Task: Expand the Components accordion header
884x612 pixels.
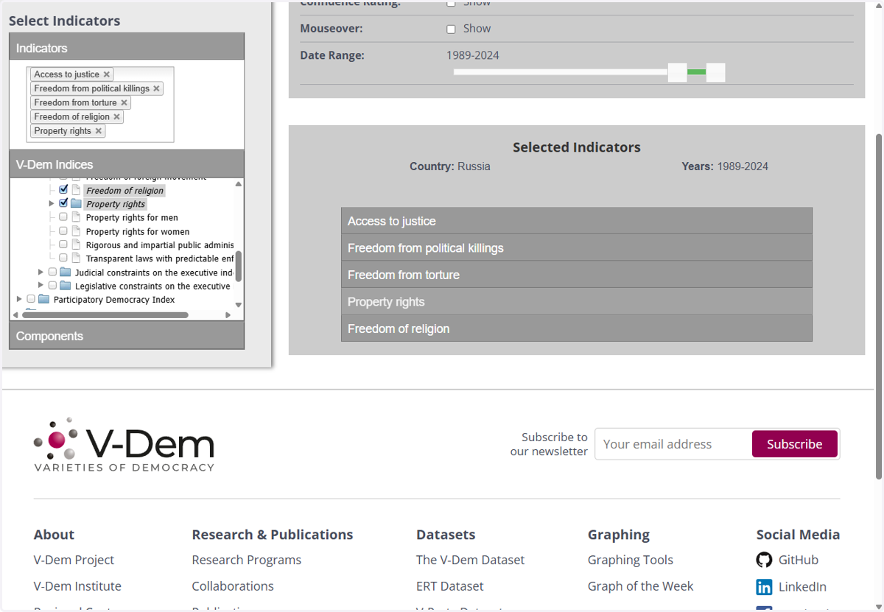Action: [127, 336]
